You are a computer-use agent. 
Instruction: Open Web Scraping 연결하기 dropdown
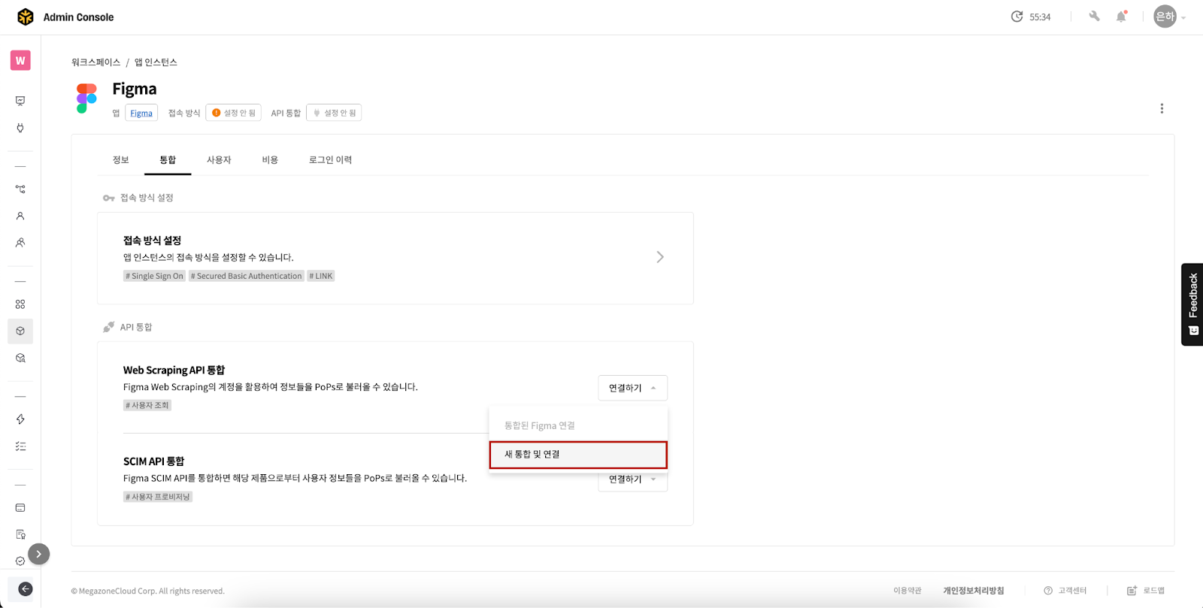(x=632, y=388)
